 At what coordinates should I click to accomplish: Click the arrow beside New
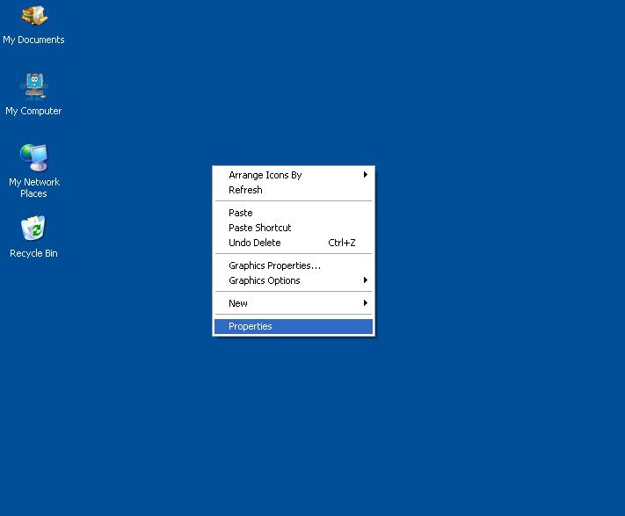(x=365, y=302)
